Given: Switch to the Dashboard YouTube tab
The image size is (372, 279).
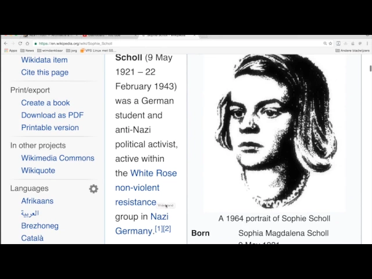Looking at the screenshot, I should [108, 36].
